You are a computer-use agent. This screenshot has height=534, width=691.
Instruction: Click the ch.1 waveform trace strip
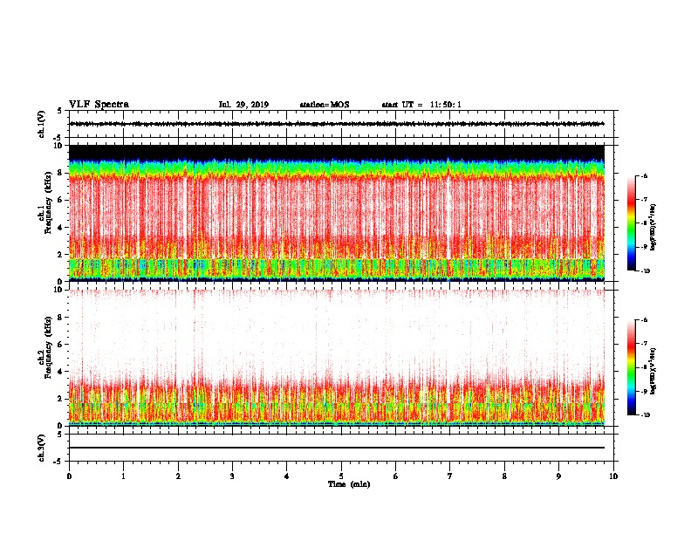pyautogui.click(x=337, y=124)
